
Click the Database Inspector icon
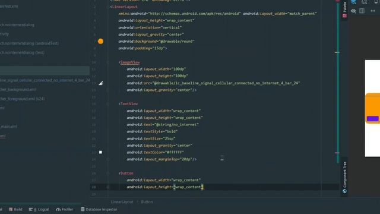(83, 209)
